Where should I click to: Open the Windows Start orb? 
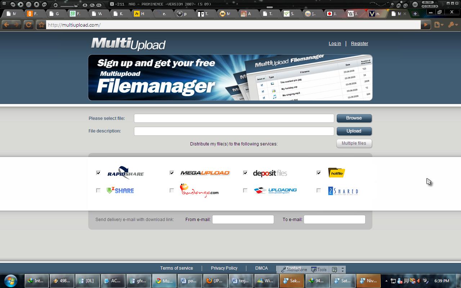(11, 281)
